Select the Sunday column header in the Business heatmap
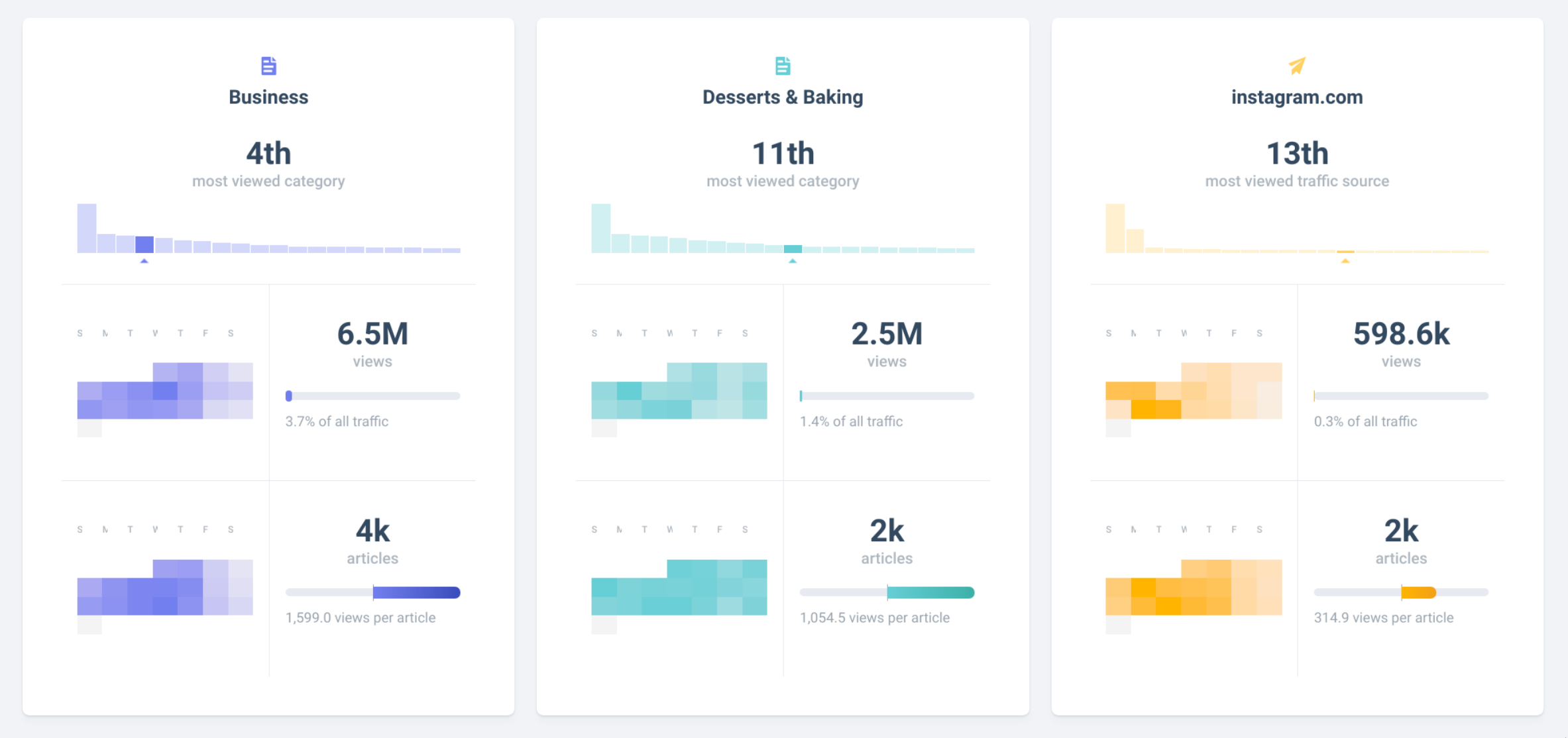Screen dimensions: 1568x738 [x=80, y=332]
